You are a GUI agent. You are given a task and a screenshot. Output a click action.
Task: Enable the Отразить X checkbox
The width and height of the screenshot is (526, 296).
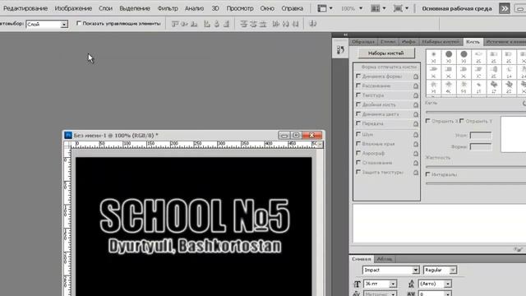(427, 121)
